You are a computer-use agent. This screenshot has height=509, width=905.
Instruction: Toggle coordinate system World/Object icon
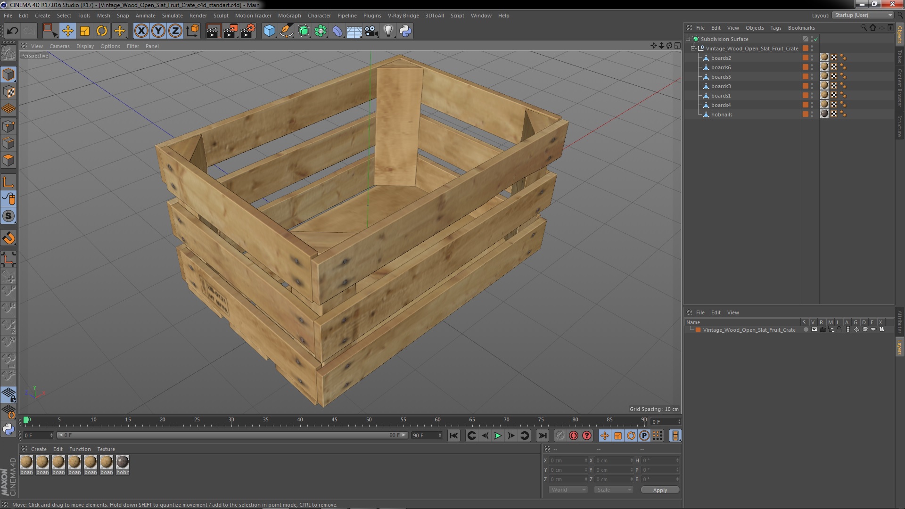pos(193,31)
